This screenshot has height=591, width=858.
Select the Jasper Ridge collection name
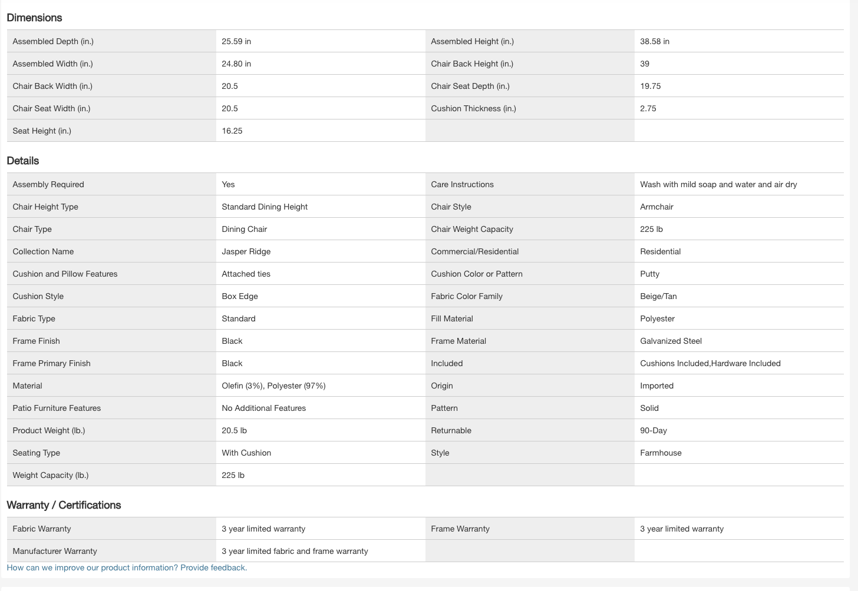click(246, 251)
